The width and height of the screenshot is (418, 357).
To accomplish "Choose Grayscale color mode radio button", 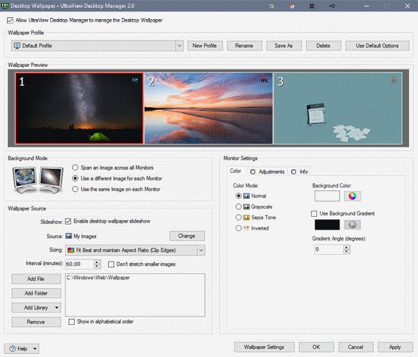I will 239,206.
